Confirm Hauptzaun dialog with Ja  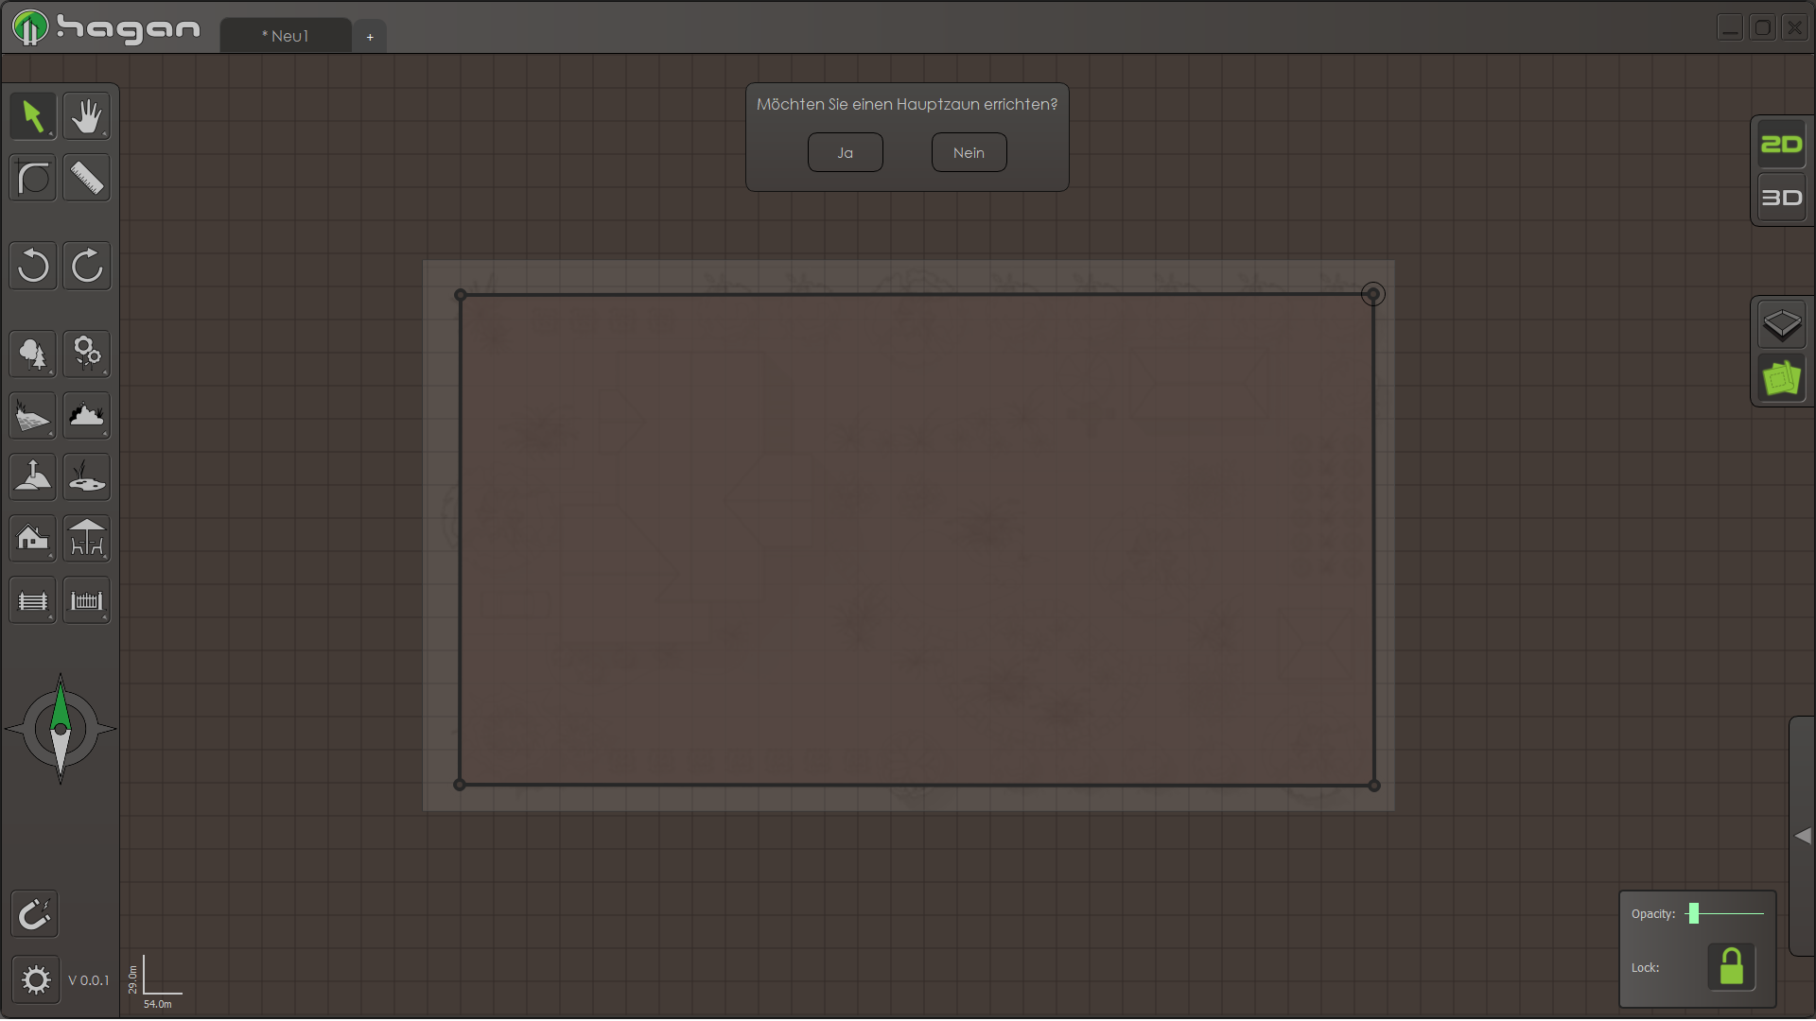click(845, 152)
